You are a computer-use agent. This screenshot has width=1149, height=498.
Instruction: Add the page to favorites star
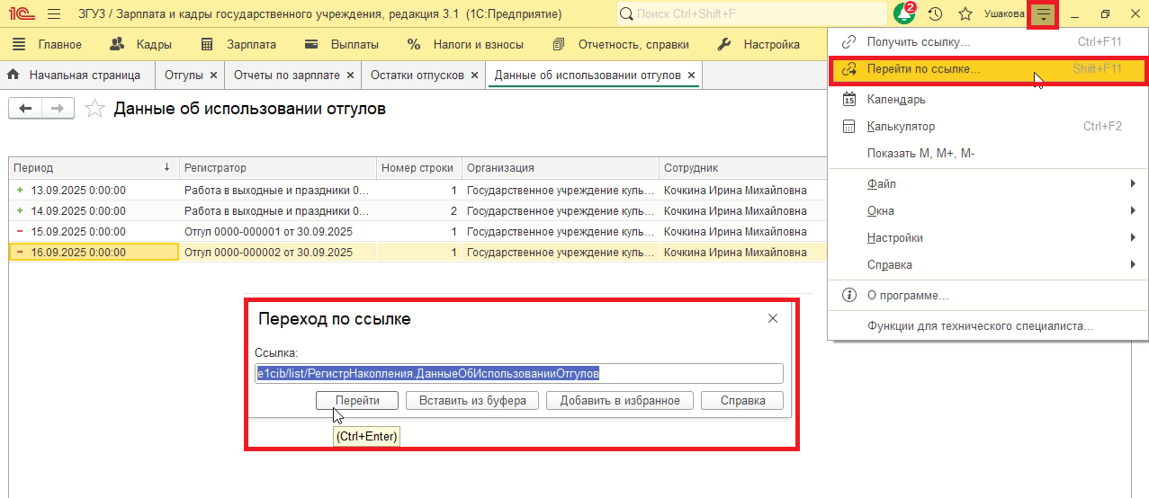click(93, 109)
